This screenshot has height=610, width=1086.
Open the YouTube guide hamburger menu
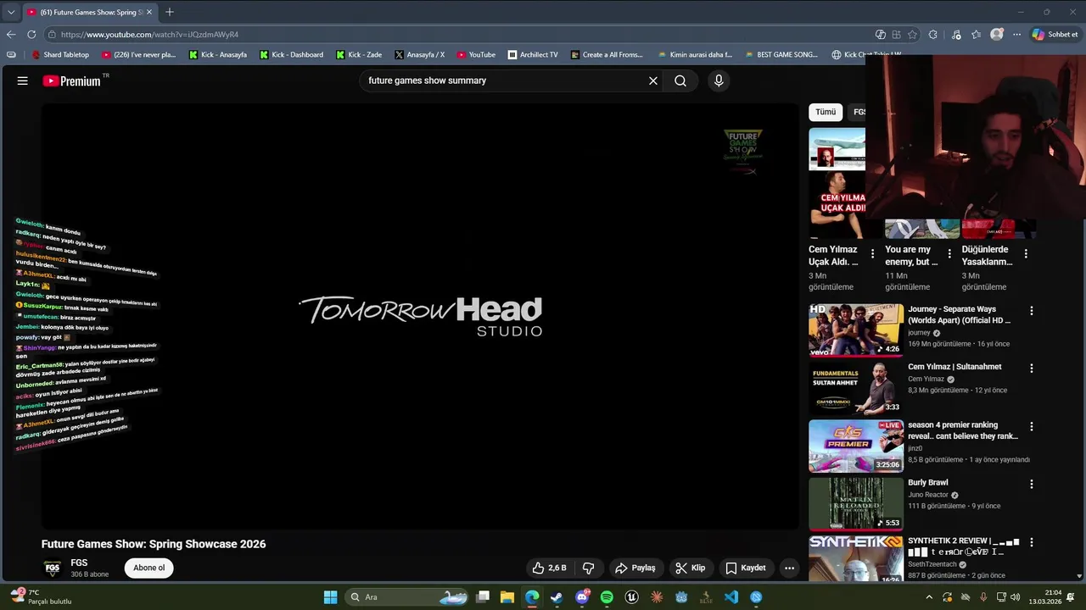tap(23, 80)
